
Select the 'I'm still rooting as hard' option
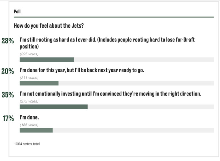click(107, 43)
